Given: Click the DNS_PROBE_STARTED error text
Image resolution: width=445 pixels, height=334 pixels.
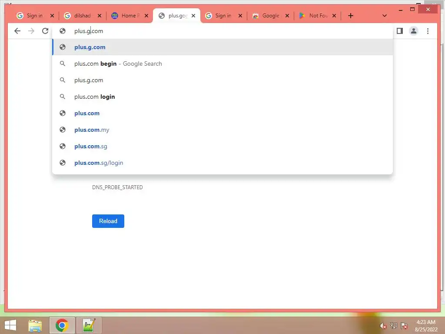Looking at the screenshot, I should click(117, 187).
